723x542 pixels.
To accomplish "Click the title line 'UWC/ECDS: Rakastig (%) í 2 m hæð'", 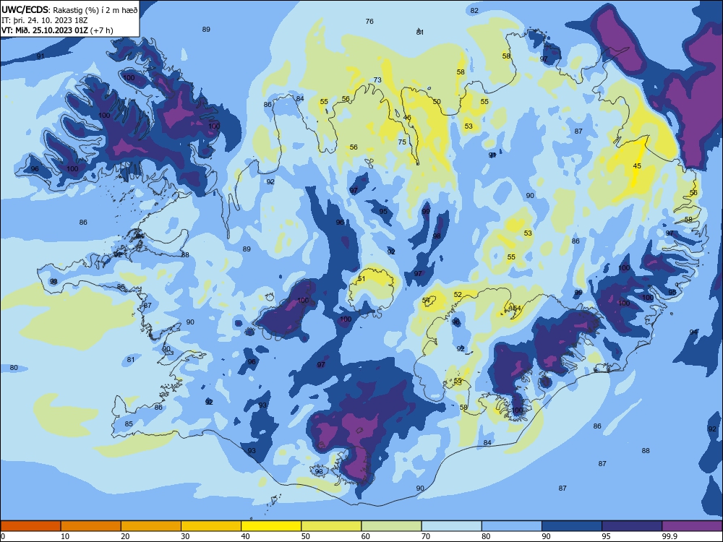I will (69, 10).
